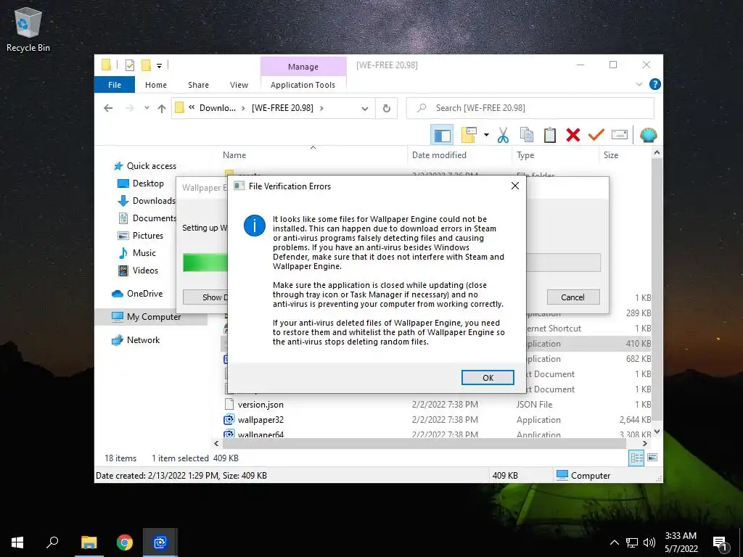Navigate up one folder level
The image size is (743, 557).
click(162, 109)
